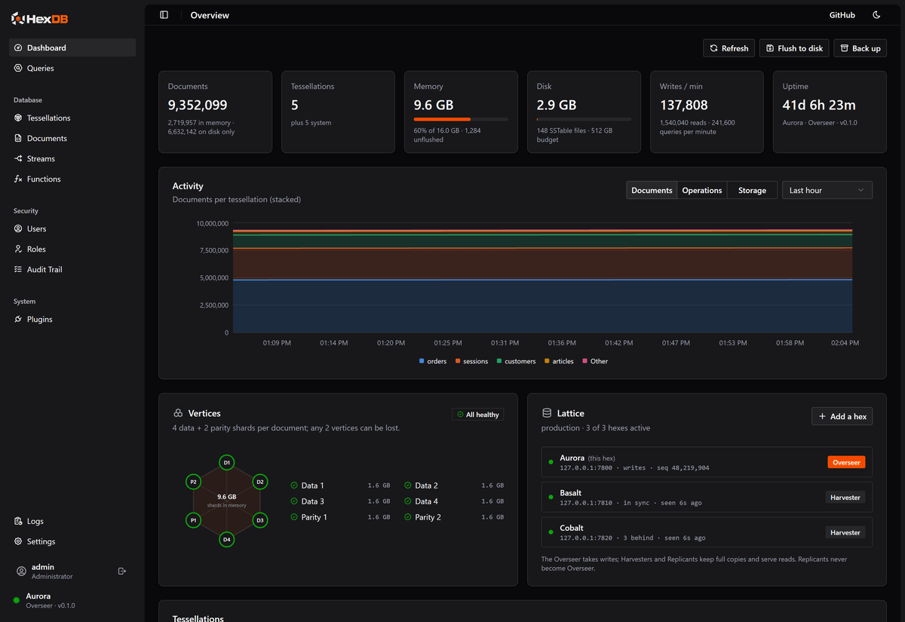Click the Memory usage progress bar
This screenshot has height=622, width=905.
point(461,119)
